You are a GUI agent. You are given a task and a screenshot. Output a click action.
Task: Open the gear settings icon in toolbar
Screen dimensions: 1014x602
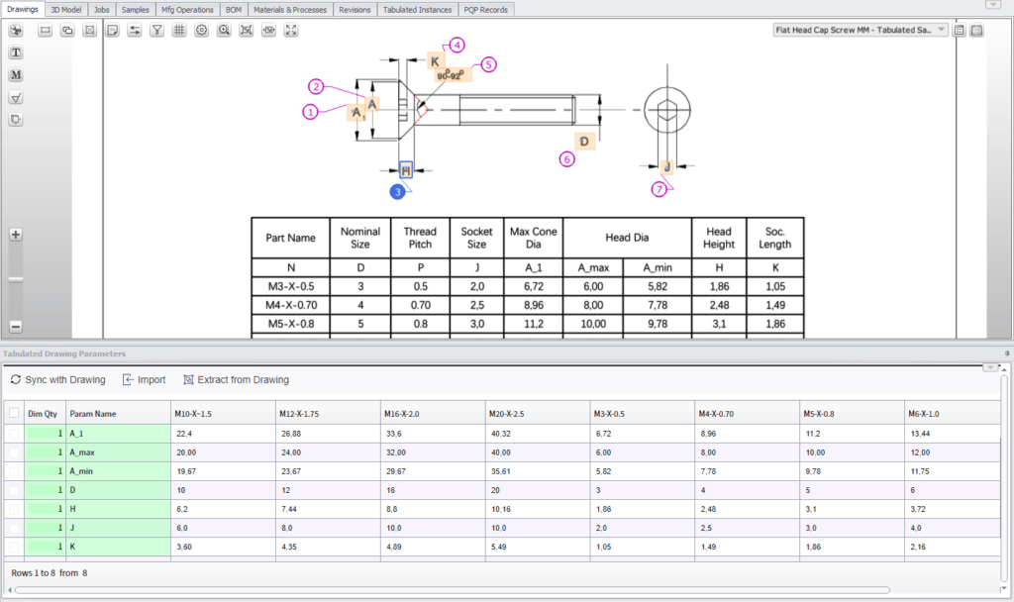tap(201, 31)
